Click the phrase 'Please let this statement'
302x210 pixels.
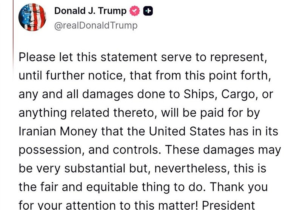[x=88, y=57]
